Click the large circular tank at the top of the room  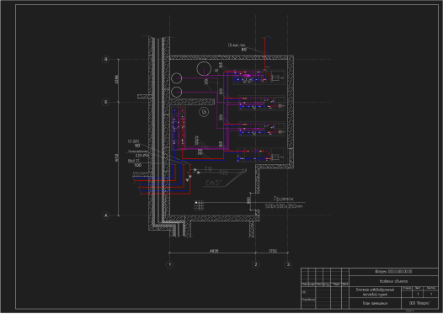(204, 69)
